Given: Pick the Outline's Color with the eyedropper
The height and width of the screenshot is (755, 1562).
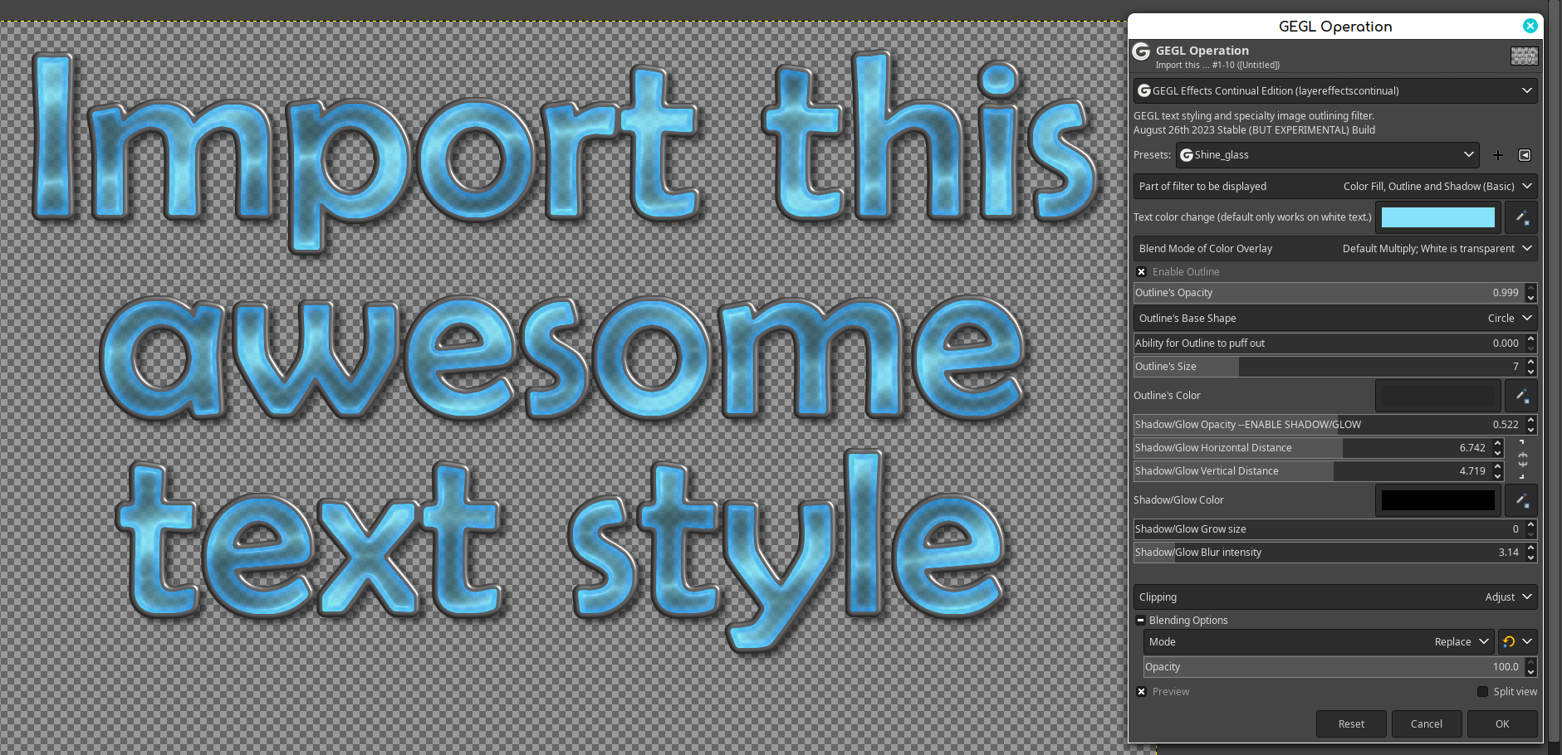Looking at the screenshot, I should [1521, 396].
